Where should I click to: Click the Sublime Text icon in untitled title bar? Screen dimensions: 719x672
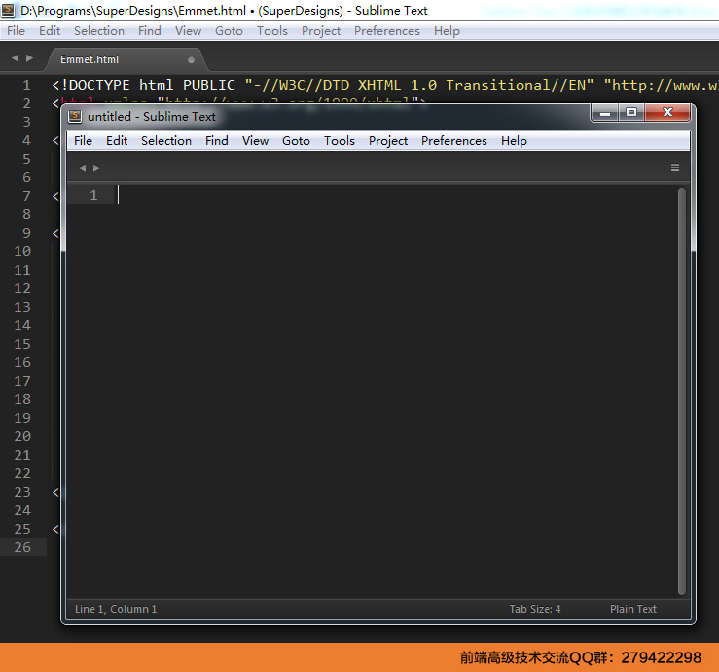pyautogui.click(x=75, y=116)
